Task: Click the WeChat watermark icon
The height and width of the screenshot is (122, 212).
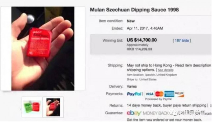Action: tap(173, 112)
